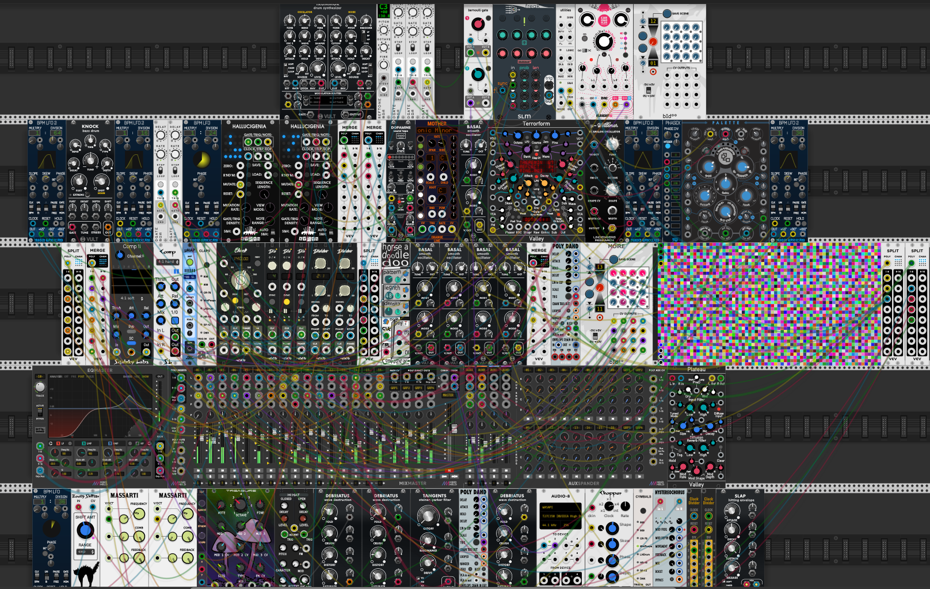Image resolution: width=930 pixels, height=589 pixels.
Task: Open the RANGE selector below SHIFT AMT knob
Action: tap(85, 552)
